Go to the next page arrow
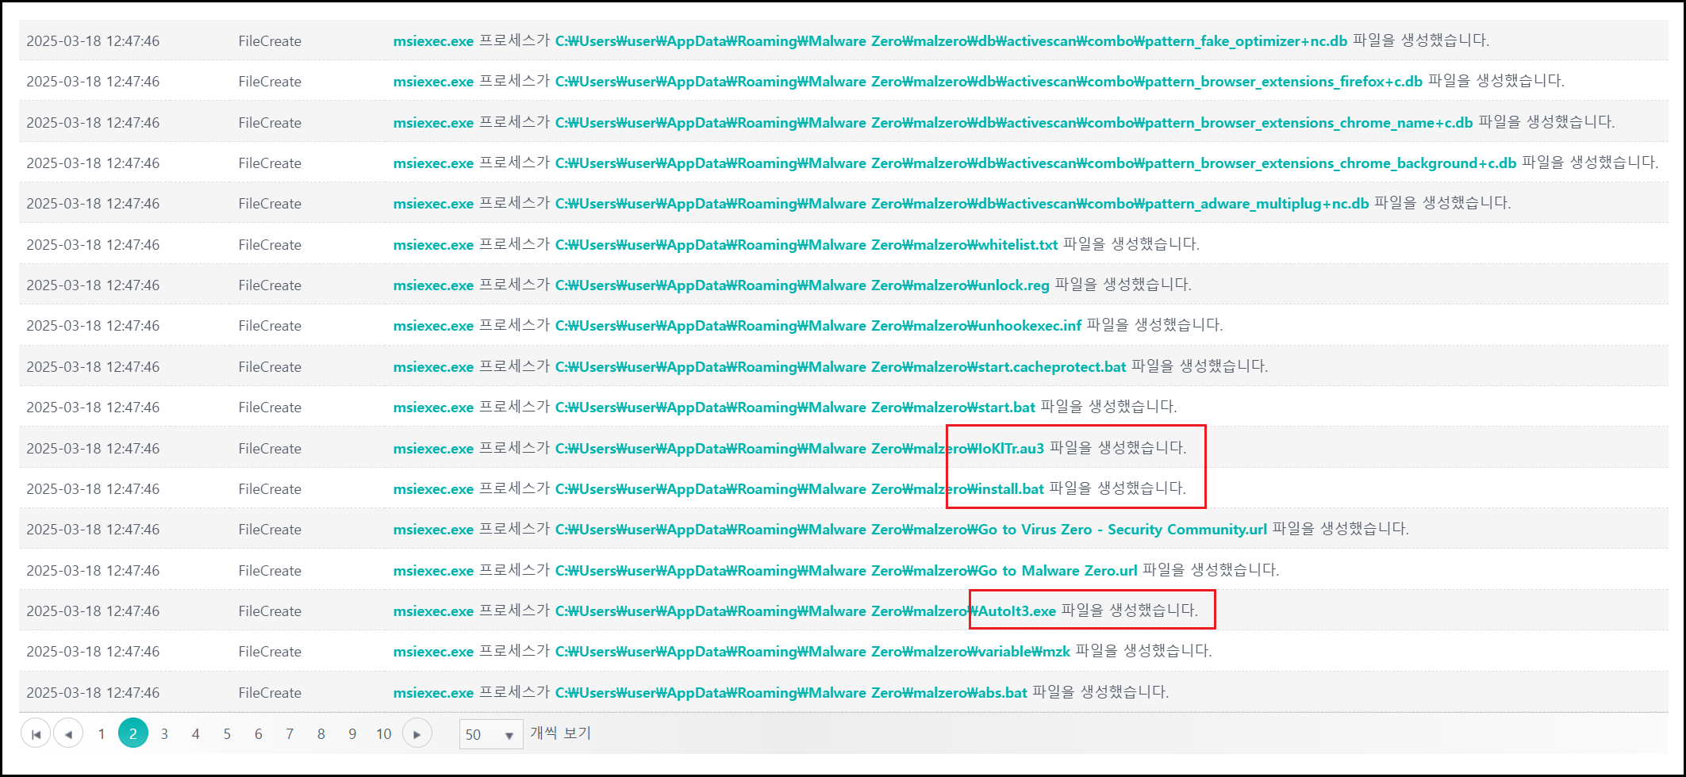This screenshot has width=1686, height=777. pos(417,733)
